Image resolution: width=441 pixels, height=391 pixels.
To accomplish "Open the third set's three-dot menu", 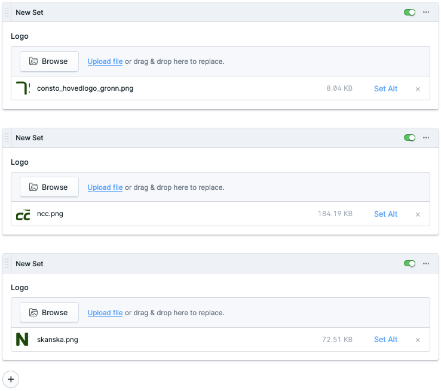I will tap(426, 264).
